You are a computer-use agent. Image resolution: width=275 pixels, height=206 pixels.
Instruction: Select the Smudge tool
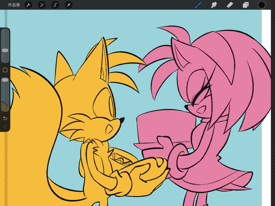[x=214, y=5]
